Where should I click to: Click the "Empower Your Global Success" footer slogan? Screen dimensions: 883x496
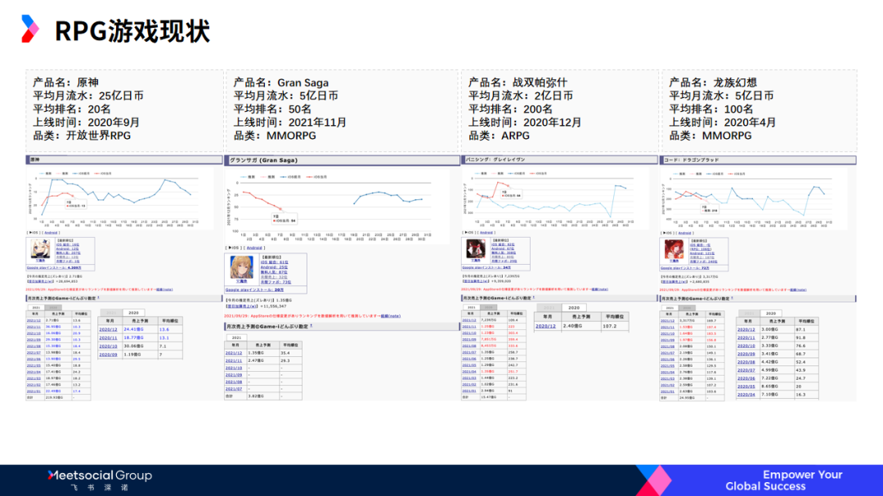784,480
